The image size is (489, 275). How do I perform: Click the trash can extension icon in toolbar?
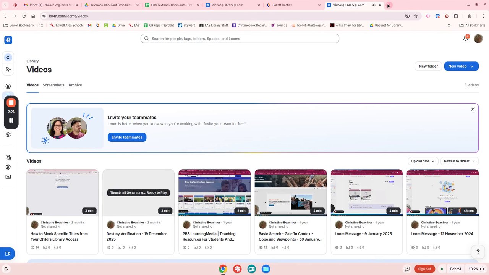470,16
